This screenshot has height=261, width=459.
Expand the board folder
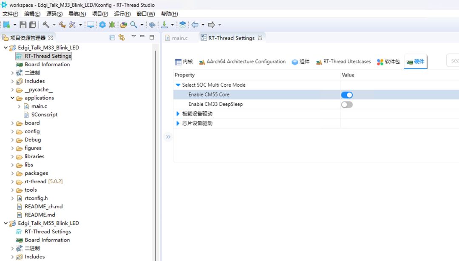[x=12, y=123]
